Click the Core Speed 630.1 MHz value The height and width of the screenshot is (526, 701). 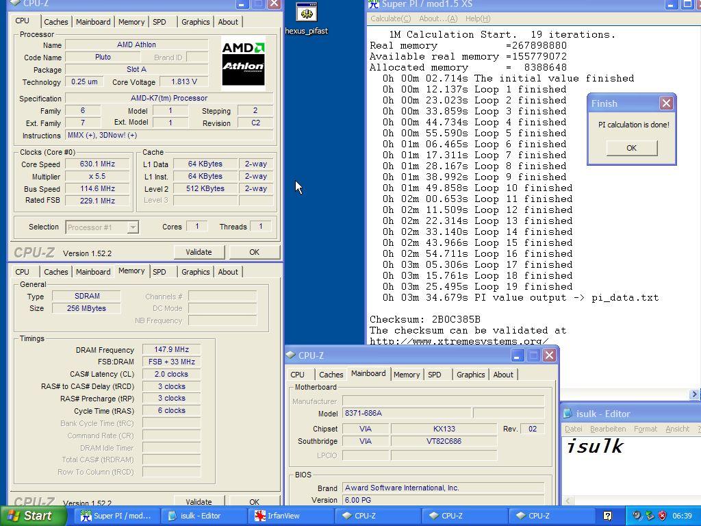97,164
